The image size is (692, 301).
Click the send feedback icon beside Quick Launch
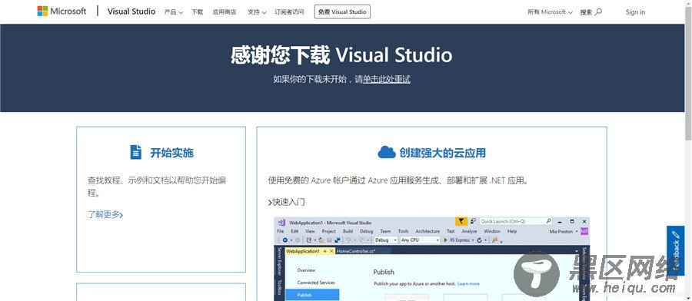(x=473, y=221)
